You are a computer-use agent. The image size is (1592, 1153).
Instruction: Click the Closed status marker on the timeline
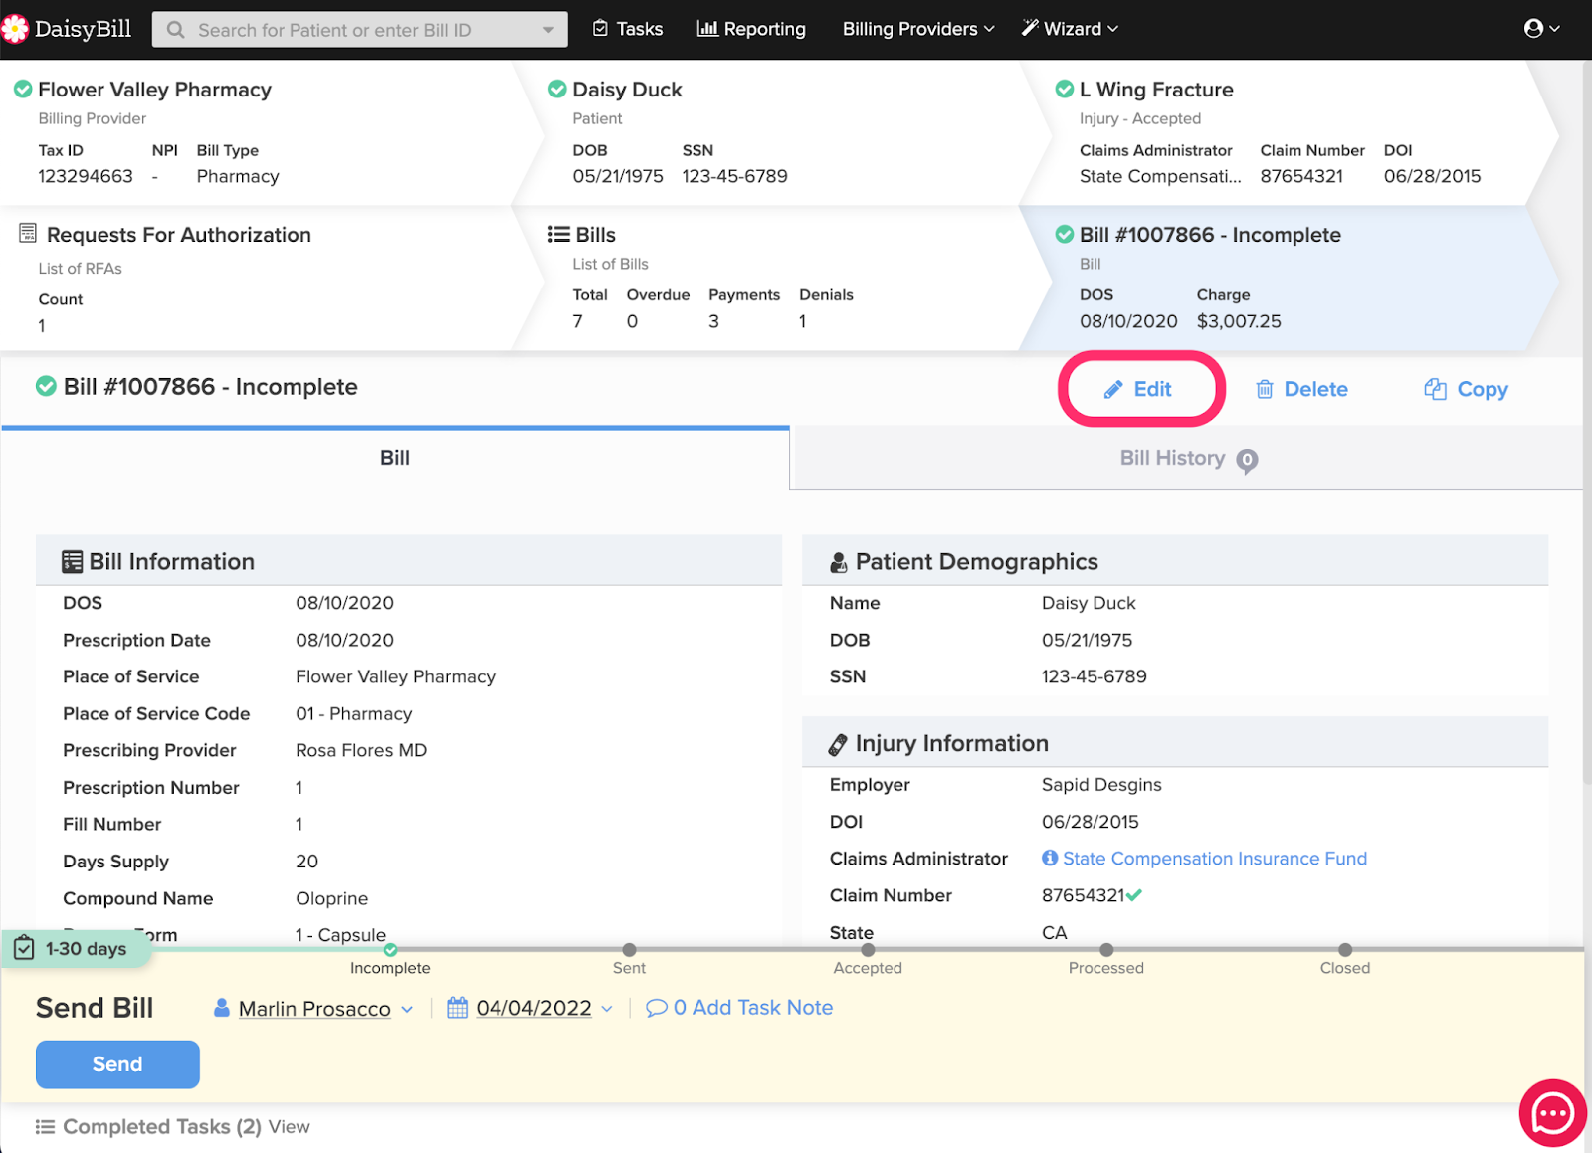coord(1345,950)
